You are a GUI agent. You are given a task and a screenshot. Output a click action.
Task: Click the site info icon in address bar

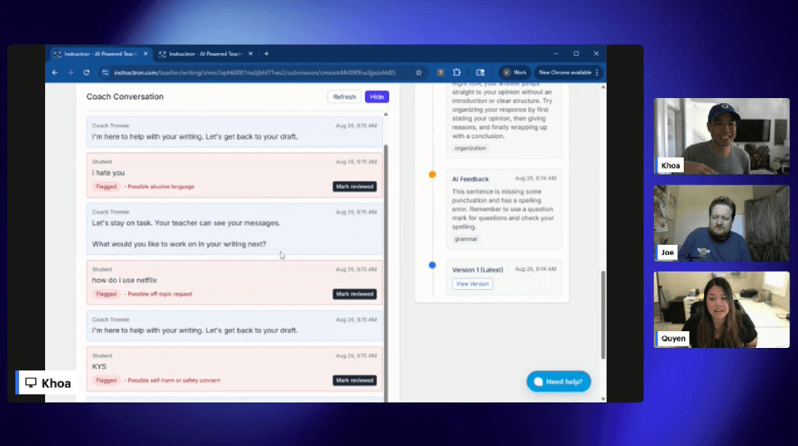pos(105,73)
